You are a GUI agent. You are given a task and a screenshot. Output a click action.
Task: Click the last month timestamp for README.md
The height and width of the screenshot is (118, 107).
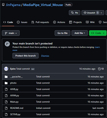tap(98, 108)
